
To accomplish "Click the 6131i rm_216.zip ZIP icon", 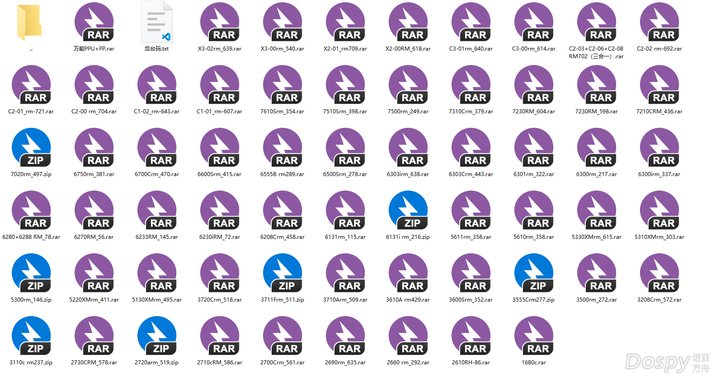I will pos(408,210).
